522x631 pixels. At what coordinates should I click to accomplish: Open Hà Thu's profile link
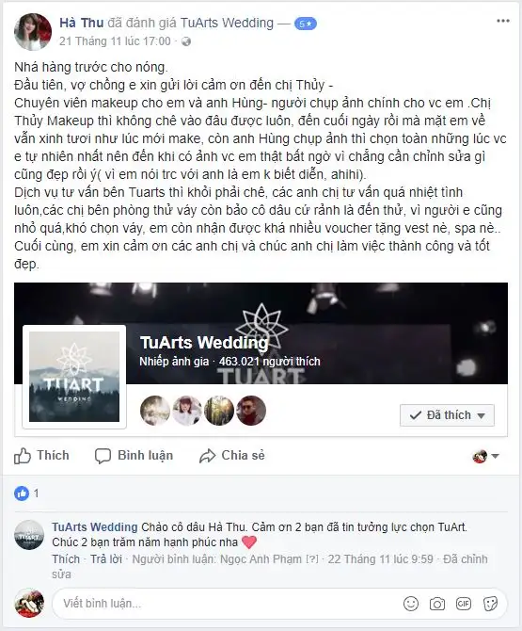[82, 23]
